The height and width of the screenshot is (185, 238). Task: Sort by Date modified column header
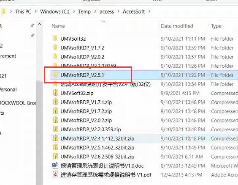[x=177, y=26]
